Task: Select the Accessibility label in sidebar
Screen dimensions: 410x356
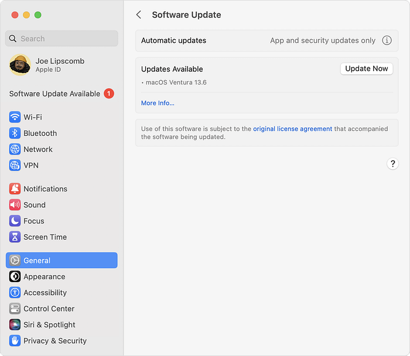Action: click(45, 293)
